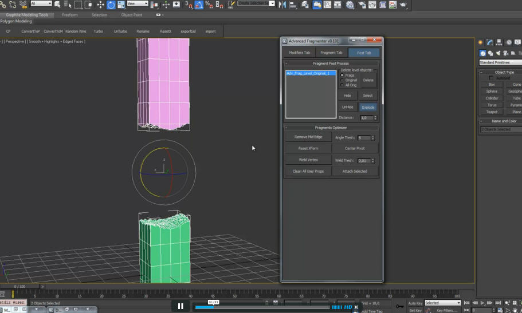Activate the Select and Rotate tool
The height and width of the screenshot is (313, 522).
(111, 5)
